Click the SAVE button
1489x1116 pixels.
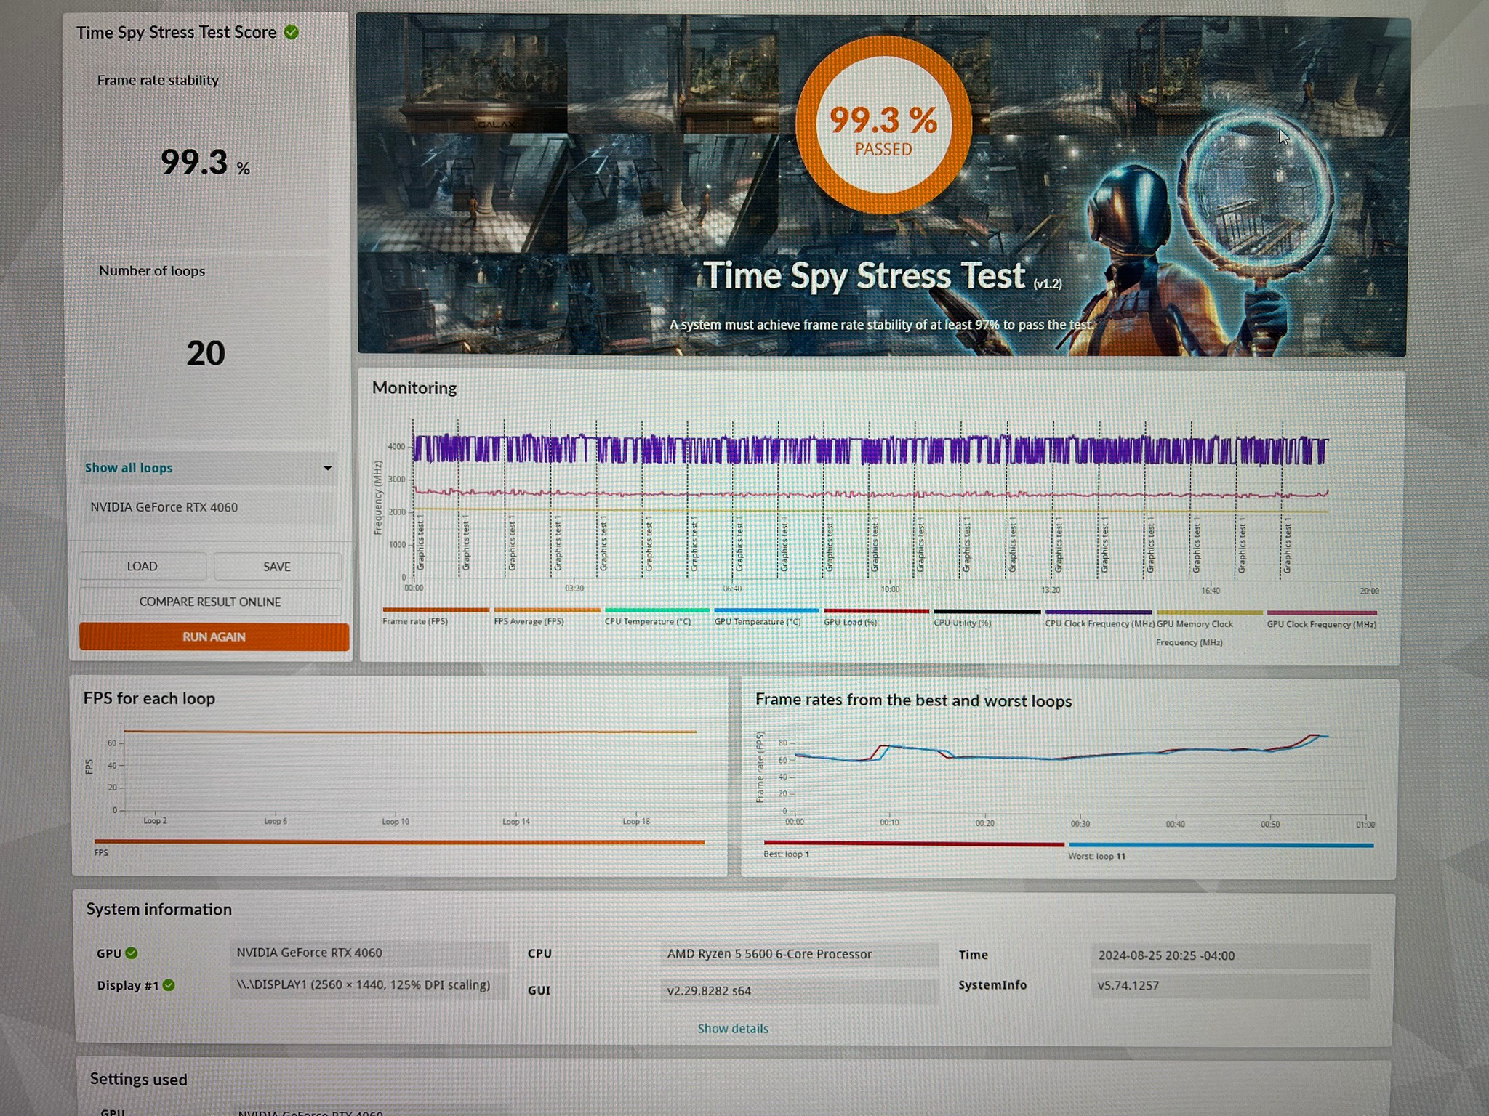click(x=277, y=567)
